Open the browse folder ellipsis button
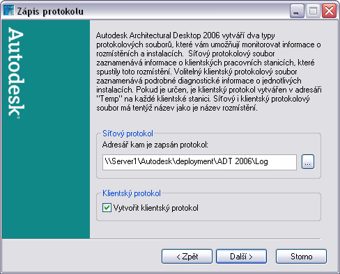 coord(308,162)
